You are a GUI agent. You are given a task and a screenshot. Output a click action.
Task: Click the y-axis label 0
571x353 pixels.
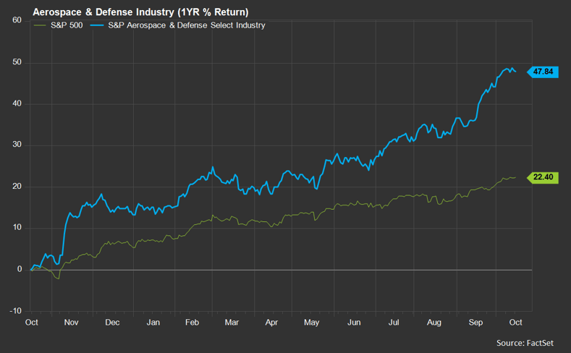pyautogui.click(x=20, y=269)
